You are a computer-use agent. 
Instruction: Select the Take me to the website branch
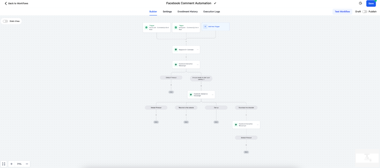pos(186,108)
